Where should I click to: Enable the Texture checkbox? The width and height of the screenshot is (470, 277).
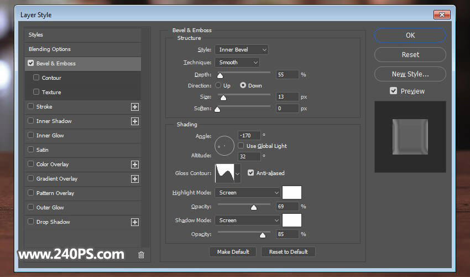click(x=36, y=92)
